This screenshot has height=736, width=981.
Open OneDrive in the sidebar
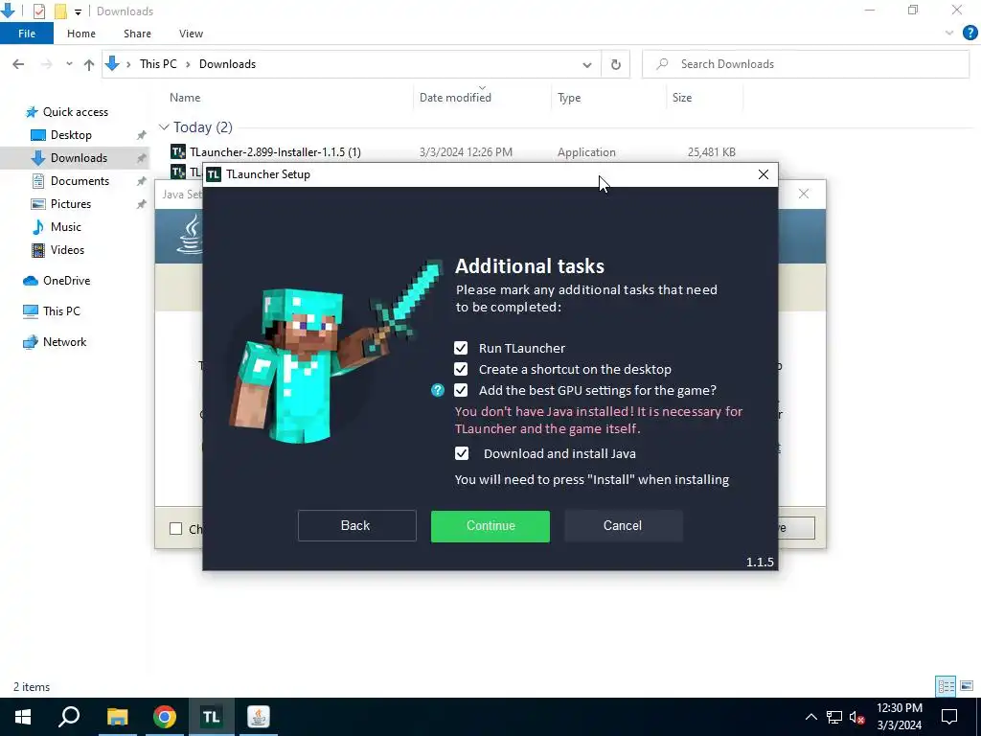click(66, 281)
